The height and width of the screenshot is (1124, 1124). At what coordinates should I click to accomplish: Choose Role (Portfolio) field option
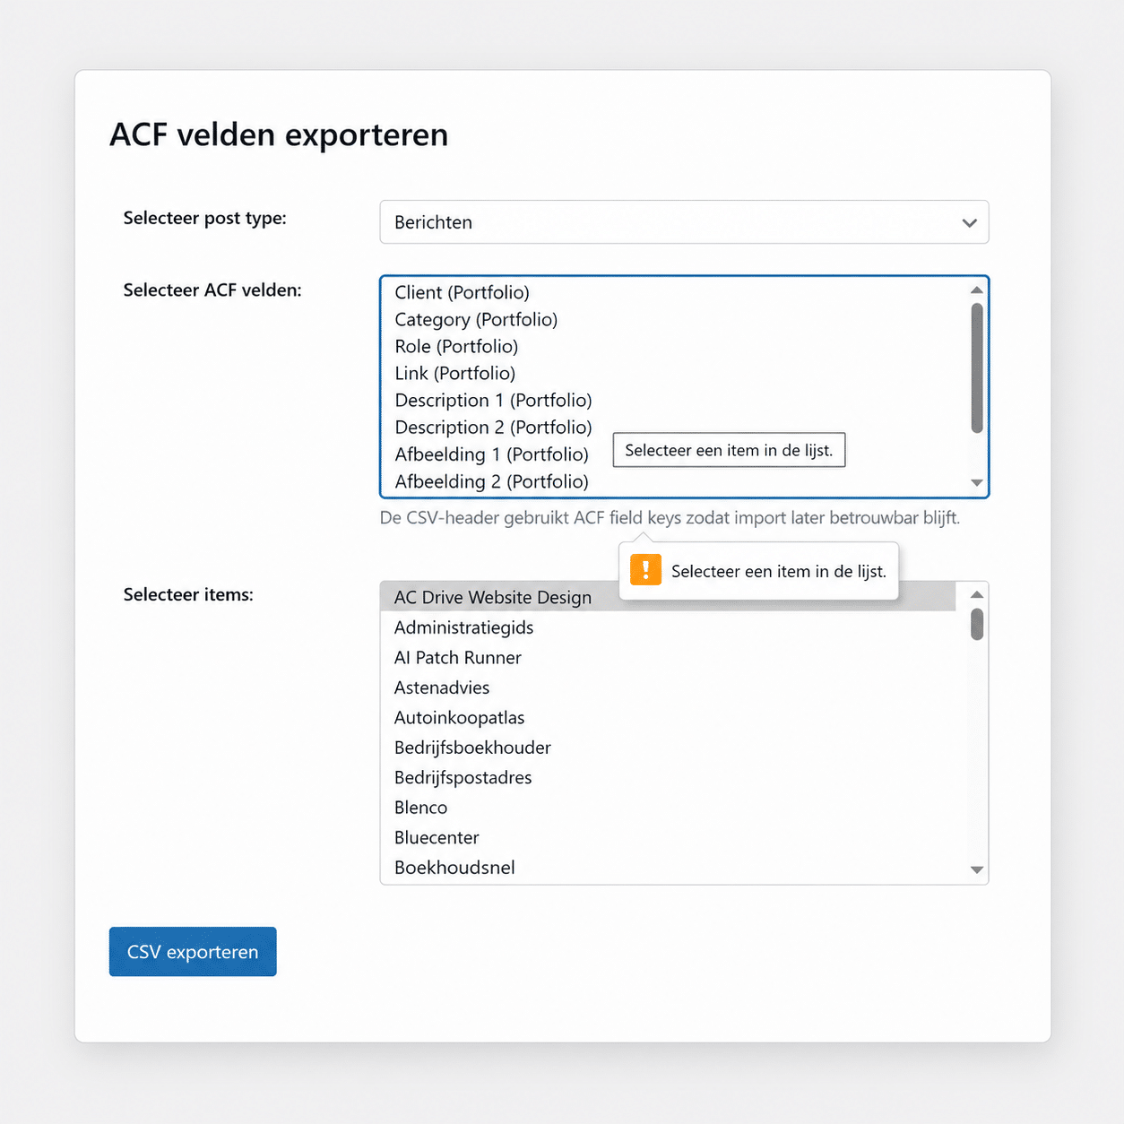[456, 347]
